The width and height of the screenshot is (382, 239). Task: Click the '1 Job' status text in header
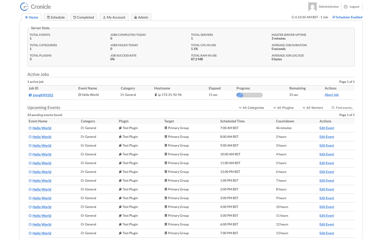point(324,17)
